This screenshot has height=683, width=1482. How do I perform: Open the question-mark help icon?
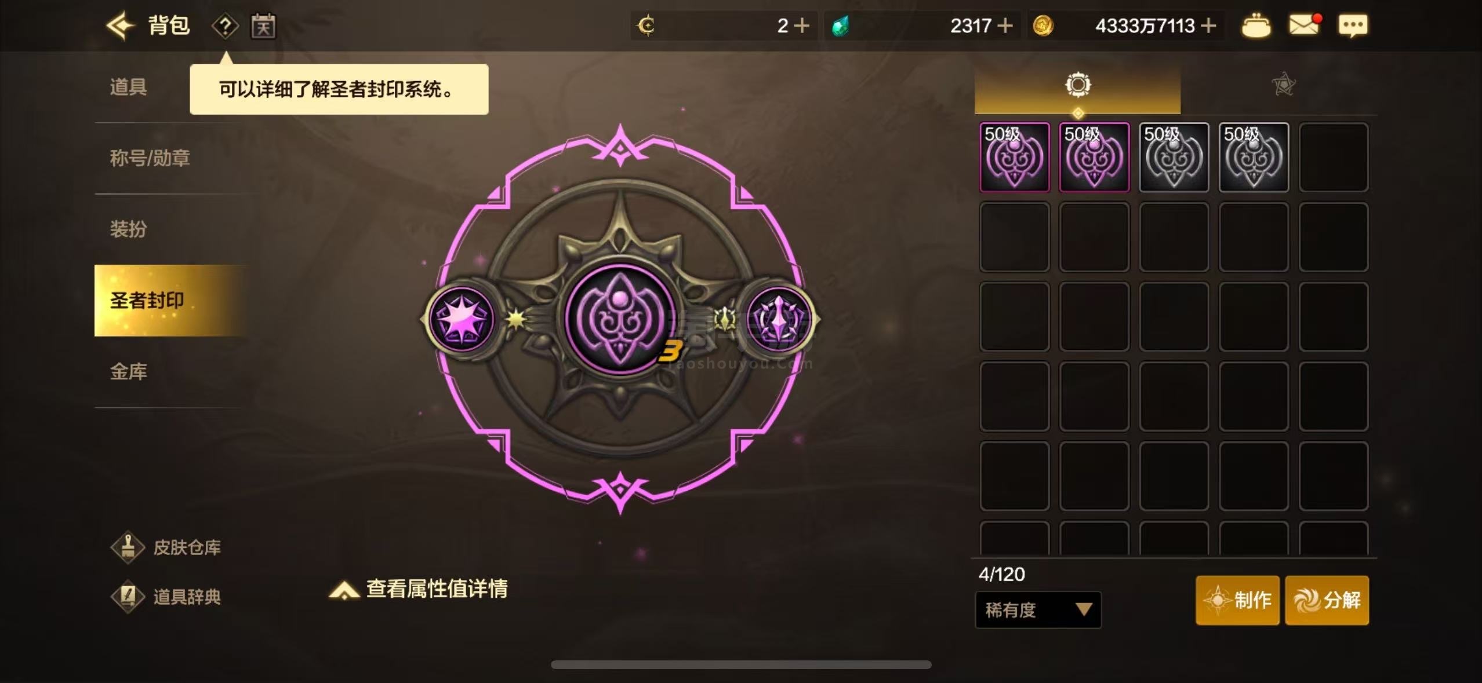pos(225,26)
